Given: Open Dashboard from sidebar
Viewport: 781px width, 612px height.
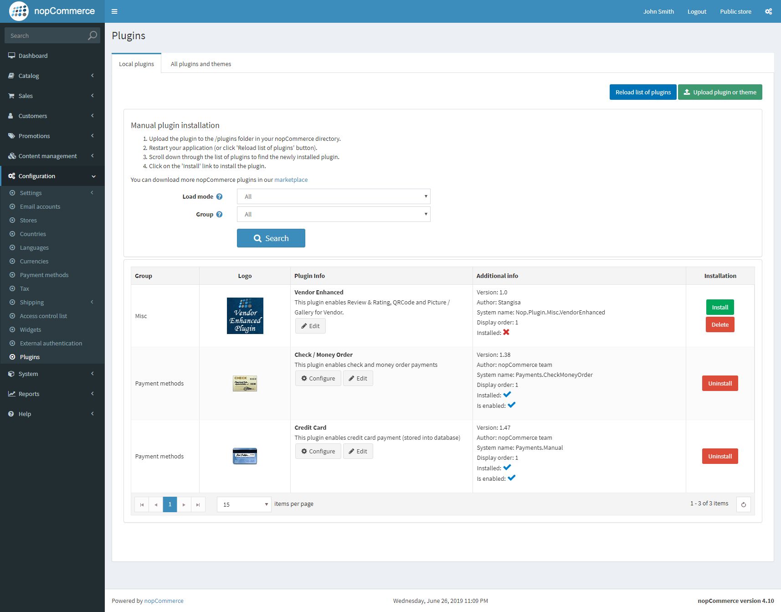Looking at the screenshot, I should tap(52, 56).
